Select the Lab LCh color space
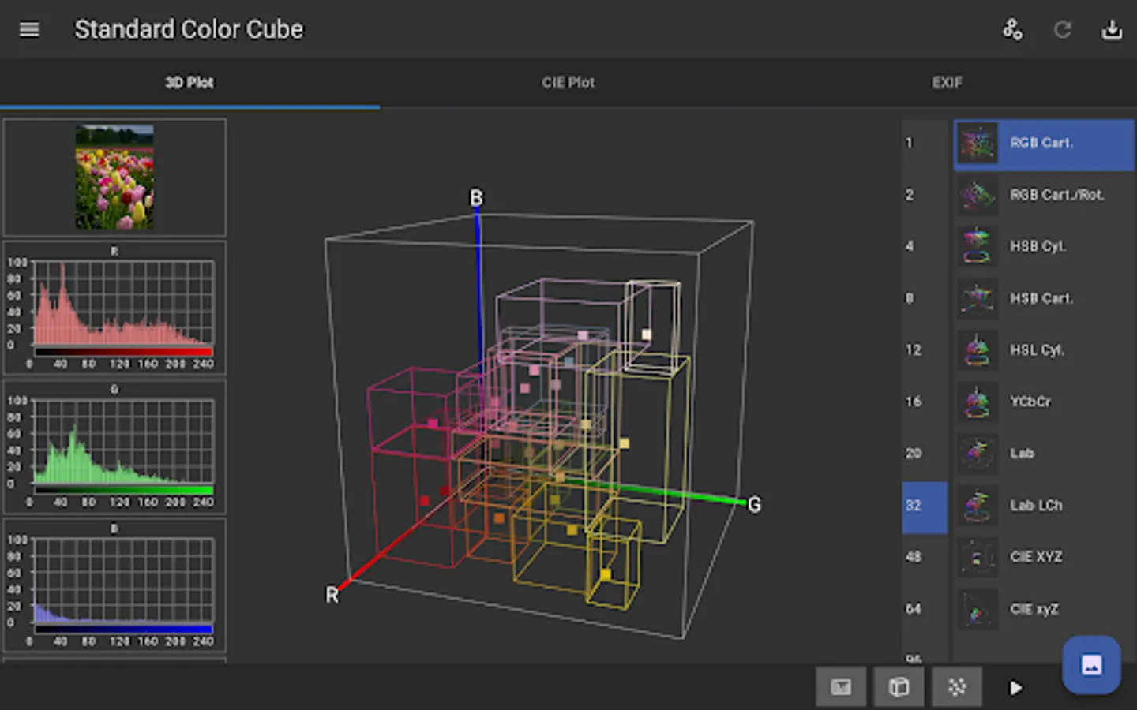Image resolution: width=1137 pixels, height=710 pixels. click(1044, 505)
